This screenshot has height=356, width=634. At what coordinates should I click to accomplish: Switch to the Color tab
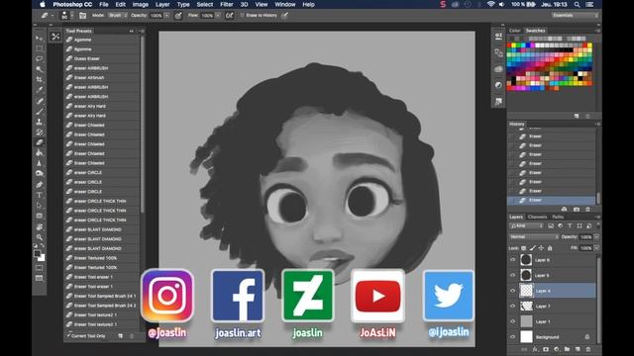(x=515, y=31)
